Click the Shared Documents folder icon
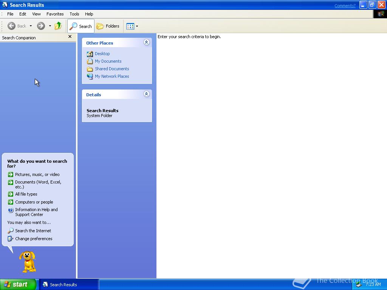 pyautogui.click(x=90, y=69)
